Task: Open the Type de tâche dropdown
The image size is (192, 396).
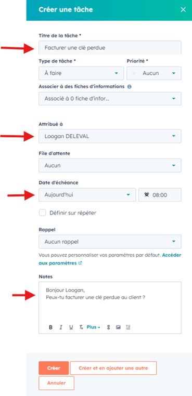Action: click(x=81, y=73)
